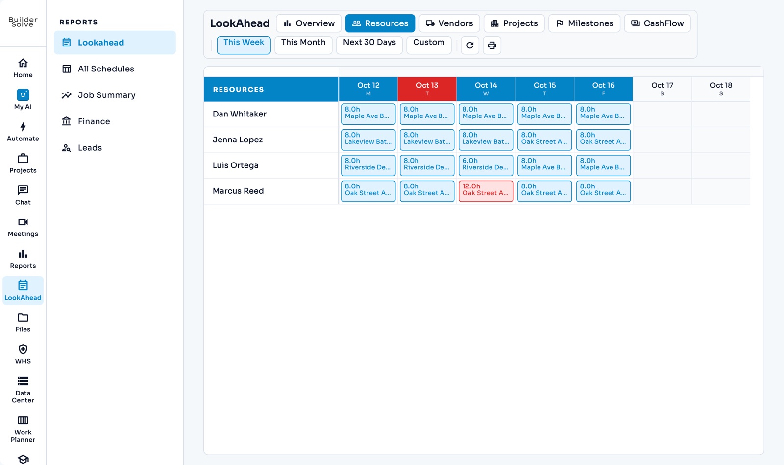
Task: Switch to the Vendors tab
Action: coord(449,23)
